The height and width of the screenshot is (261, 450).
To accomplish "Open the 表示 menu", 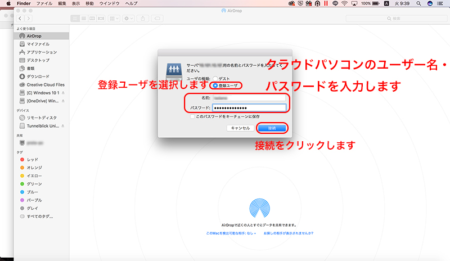I will (x=76, y=3).
